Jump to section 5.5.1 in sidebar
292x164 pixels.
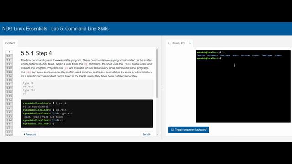coord(9,128)
